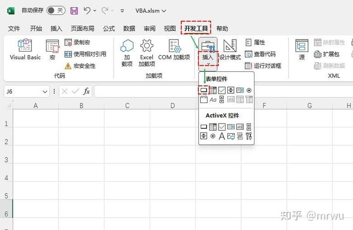Open 宏安全性 macro security settings

pos(80,66)
